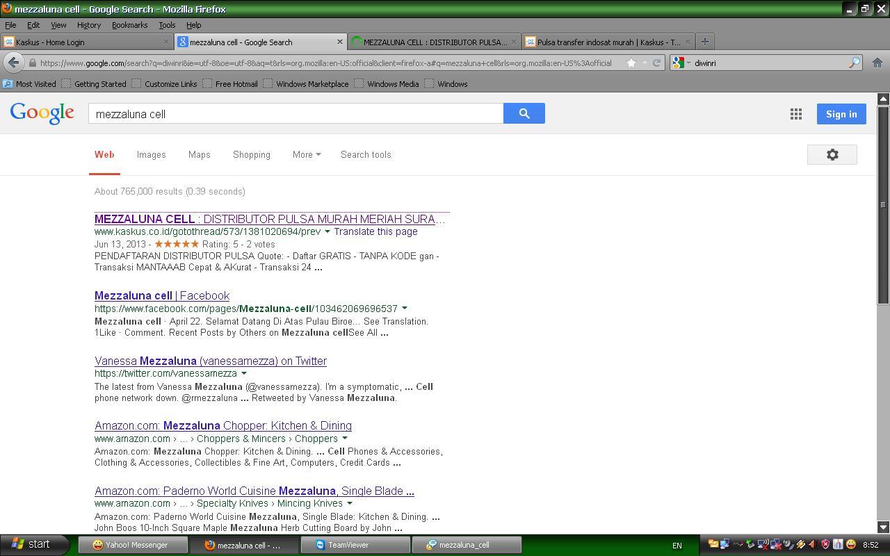Open the URL history dropdown arrow
890x556 pixels.
click(x=644, y=63)
